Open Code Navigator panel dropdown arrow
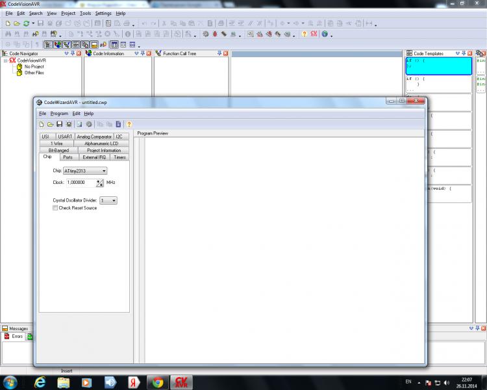 coord(66,53)
